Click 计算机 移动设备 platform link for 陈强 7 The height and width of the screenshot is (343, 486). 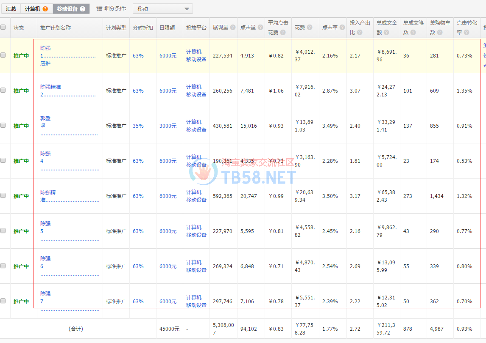click(196, 301)
